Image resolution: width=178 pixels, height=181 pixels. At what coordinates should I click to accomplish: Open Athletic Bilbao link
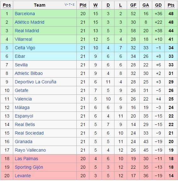click(x=29, y=73)
